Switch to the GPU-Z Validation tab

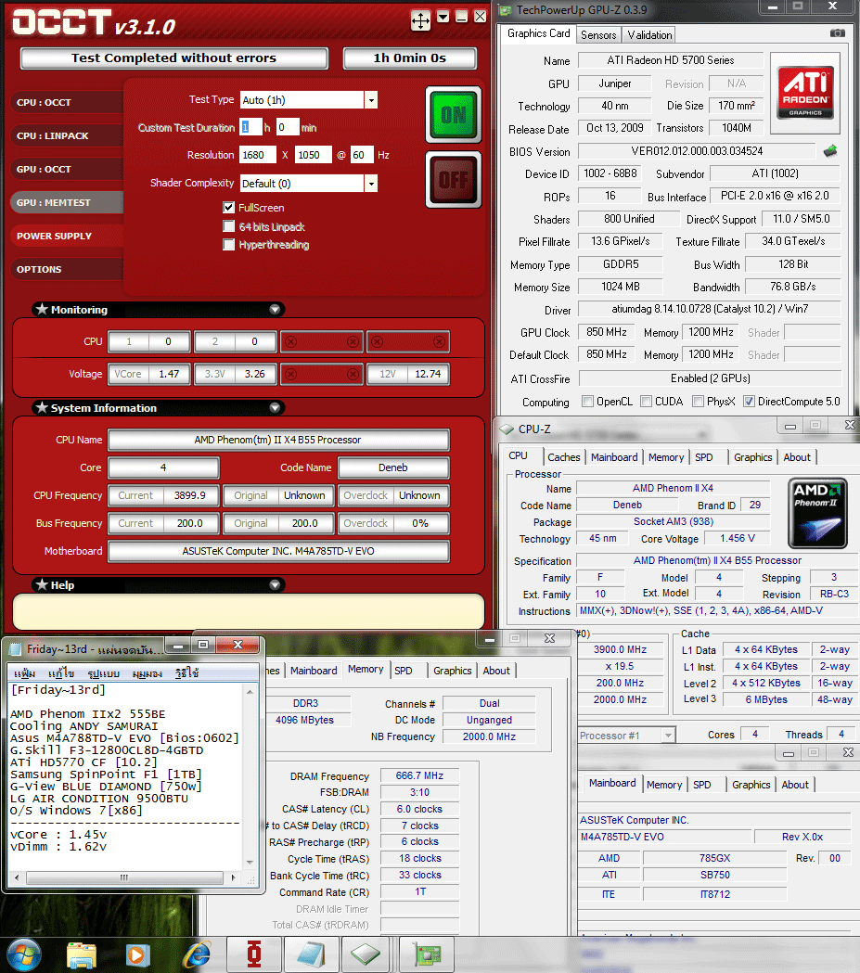pyautogui.click(x=649, y=34)
